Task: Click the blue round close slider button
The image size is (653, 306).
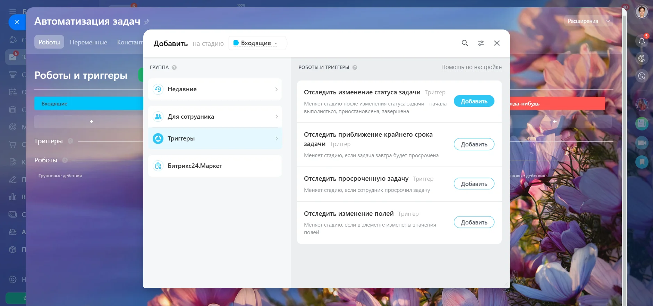Action: point(17,22)
